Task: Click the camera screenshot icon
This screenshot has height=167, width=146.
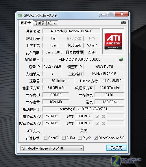Action: point(123,22)
